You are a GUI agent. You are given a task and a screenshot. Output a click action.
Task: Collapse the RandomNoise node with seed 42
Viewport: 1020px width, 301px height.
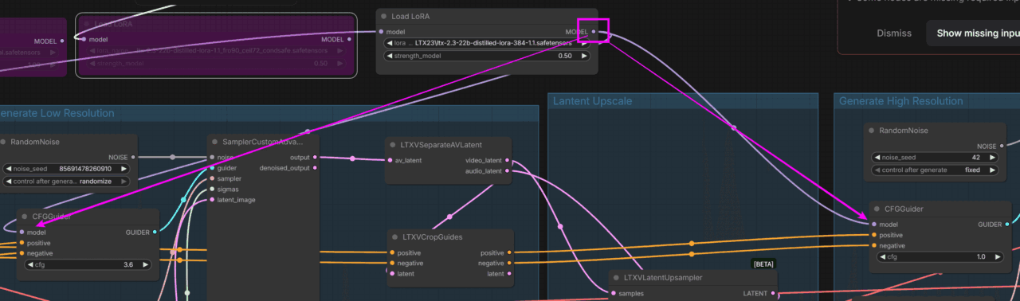(x=872, y=131)
